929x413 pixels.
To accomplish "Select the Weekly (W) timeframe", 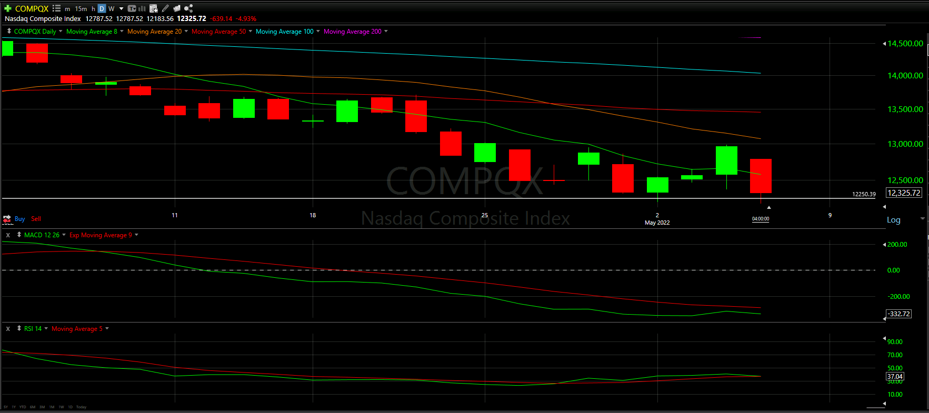I will click(111, 9).
